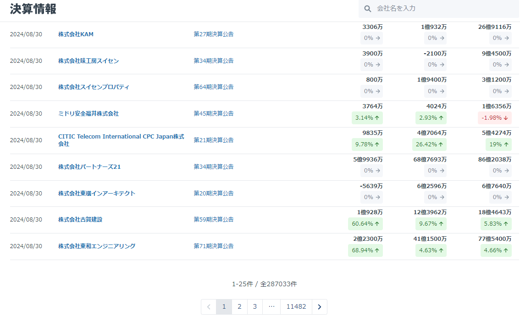Select the value 12億3962万
520x322 pixels.
[430, 212]
